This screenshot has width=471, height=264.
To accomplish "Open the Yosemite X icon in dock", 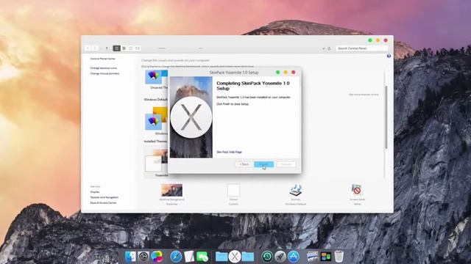I will [235, 257].
